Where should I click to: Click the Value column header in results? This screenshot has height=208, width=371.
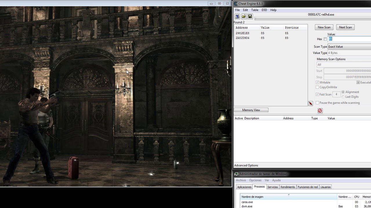point(272,28)
